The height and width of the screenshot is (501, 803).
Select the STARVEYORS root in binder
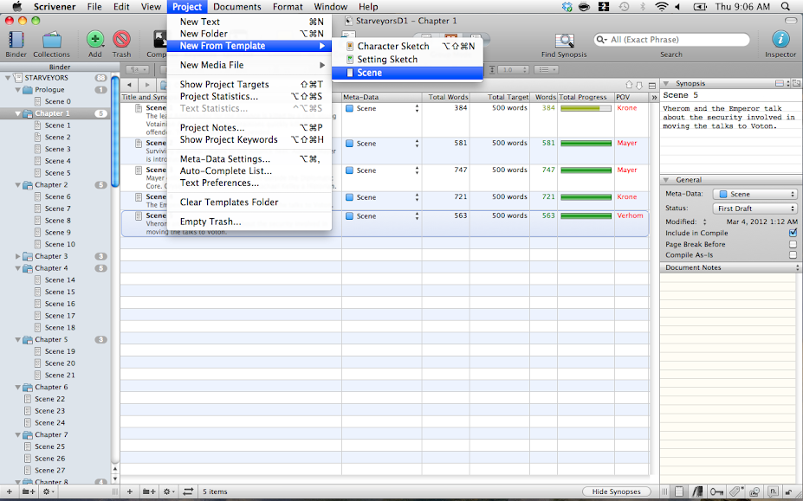(x=46, y=78)
